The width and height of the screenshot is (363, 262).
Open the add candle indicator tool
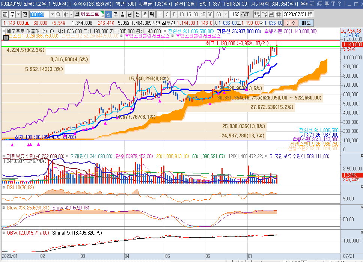tap(257, 14)
